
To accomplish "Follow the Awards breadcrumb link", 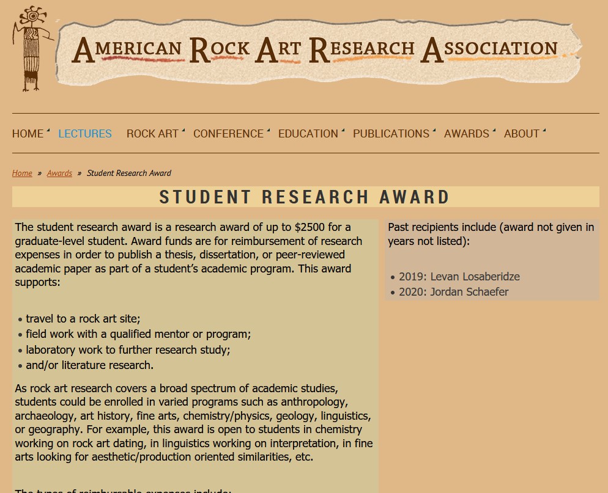I will tap(59, 173).
